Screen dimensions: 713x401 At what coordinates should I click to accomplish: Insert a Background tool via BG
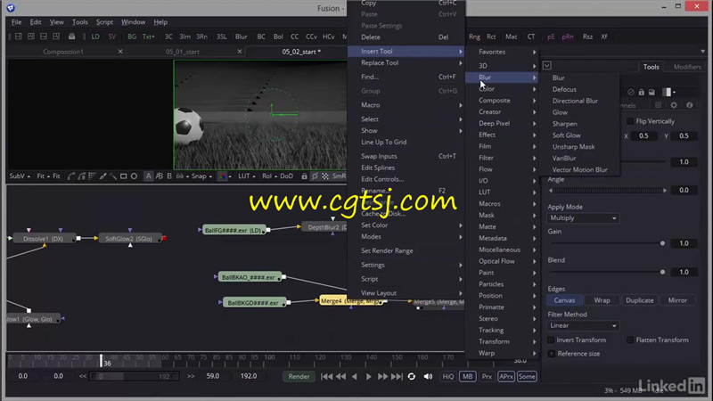point(132,37)
